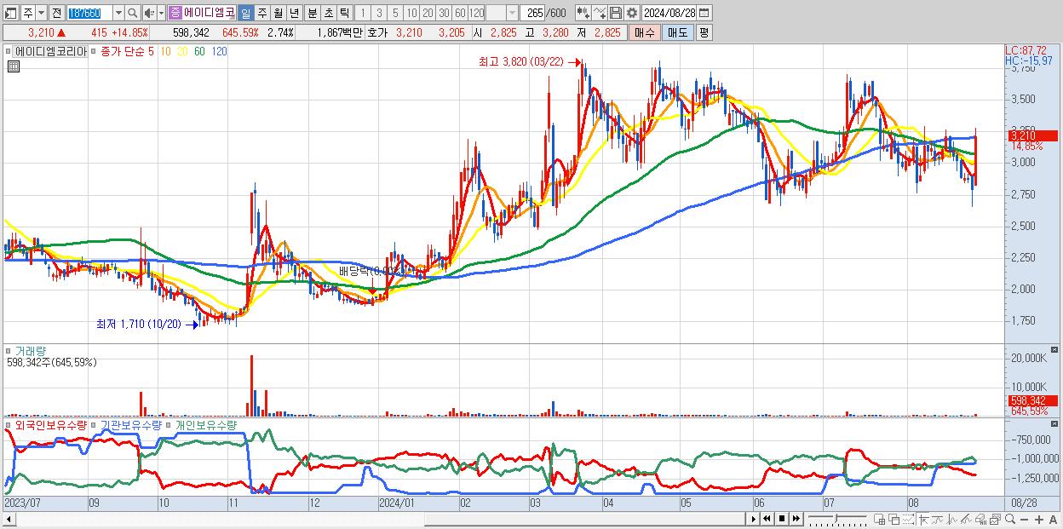Viewport: 1063px width, 529px height.
Task: Choose the 120 interval button
Action: [x=477, y=13]
